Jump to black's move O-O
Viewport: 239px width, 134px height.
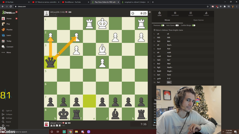point(168,79)
